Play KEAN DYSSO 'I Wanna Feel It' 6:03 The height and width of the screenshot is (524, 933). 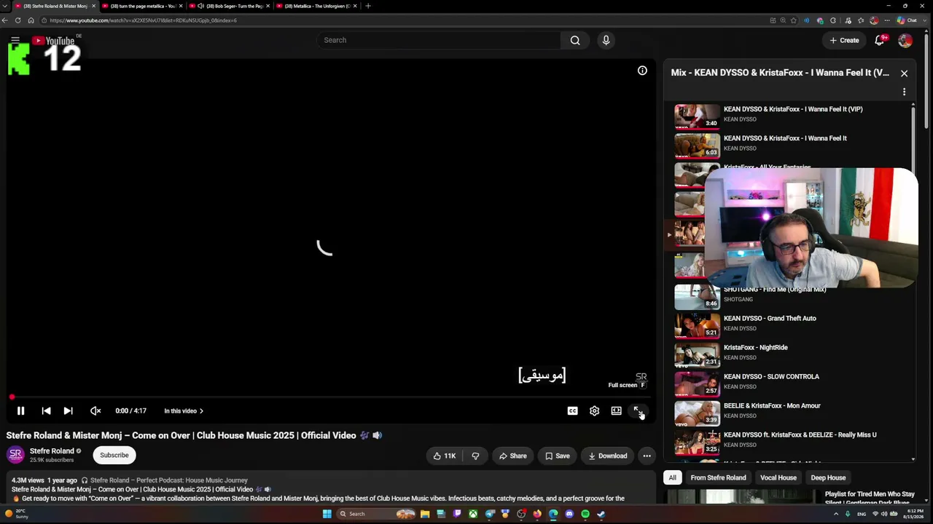(x=791, y=144)
